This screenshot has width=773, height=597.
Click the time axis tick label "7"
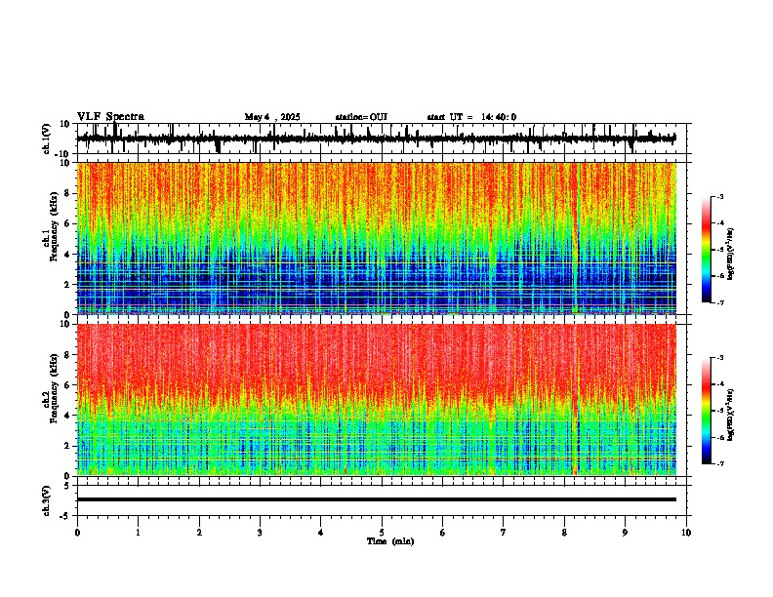(x=504, y=533)
